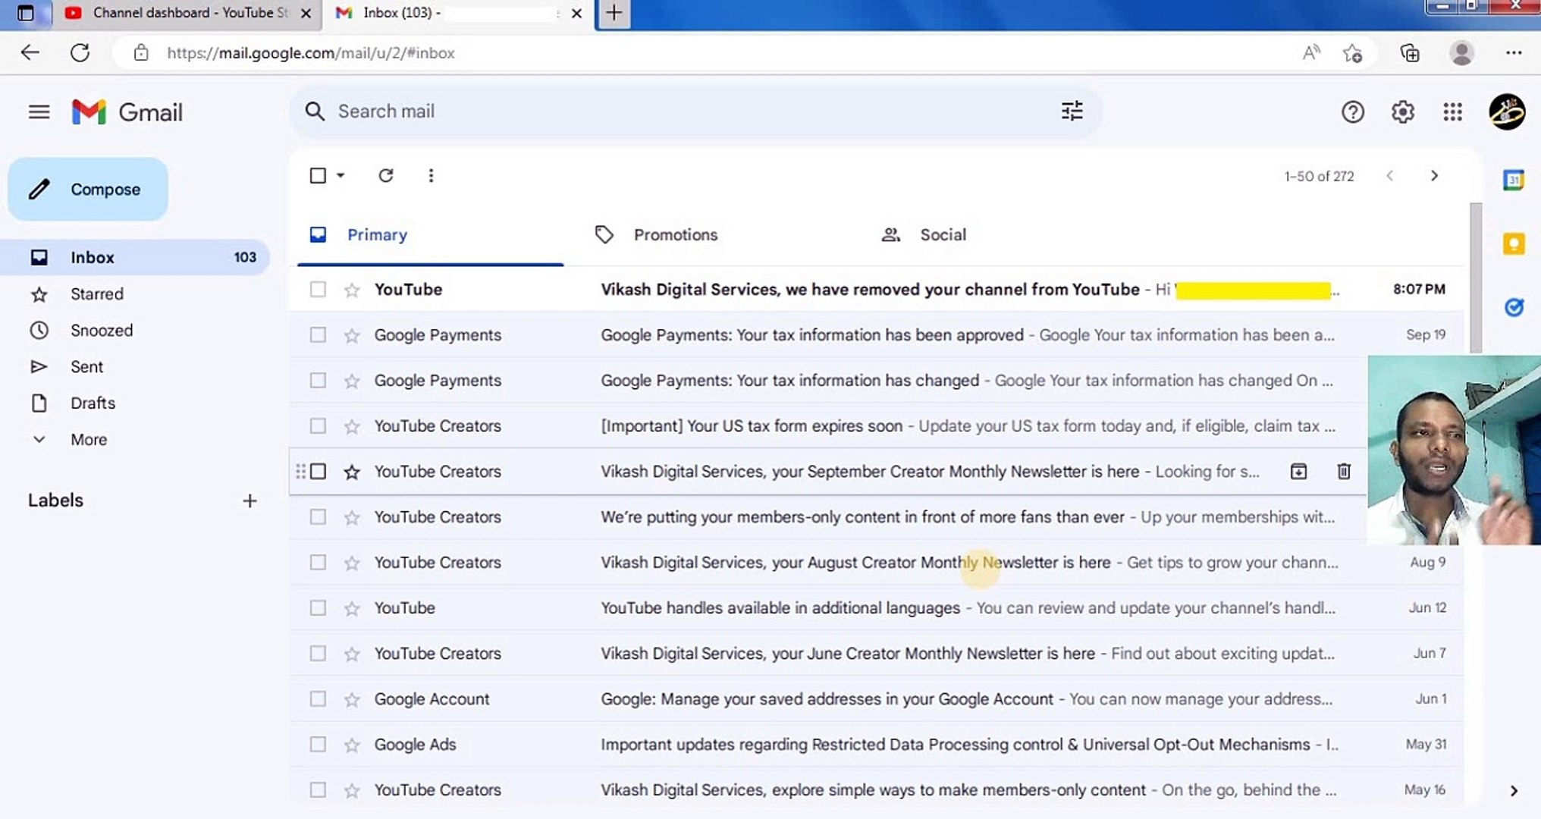Switch to the Channel dashboard browser tab
Screen dimensions: 1541x819
pos(182,13)
